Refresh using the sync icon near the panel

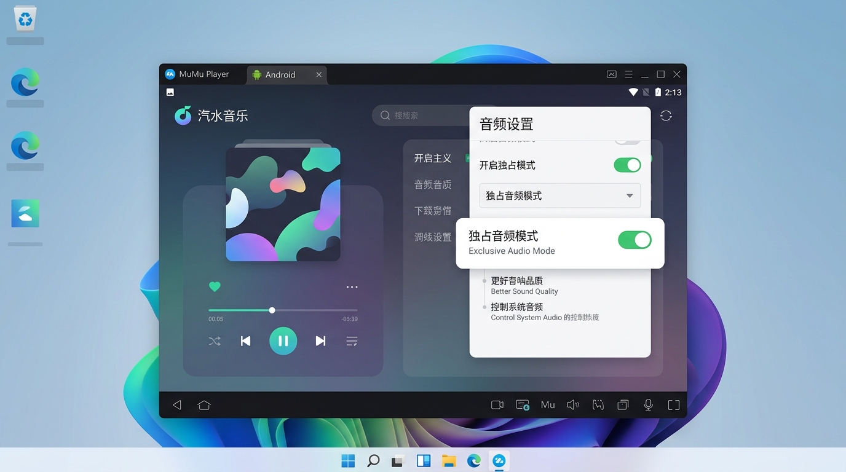click(x=665, y=115)
